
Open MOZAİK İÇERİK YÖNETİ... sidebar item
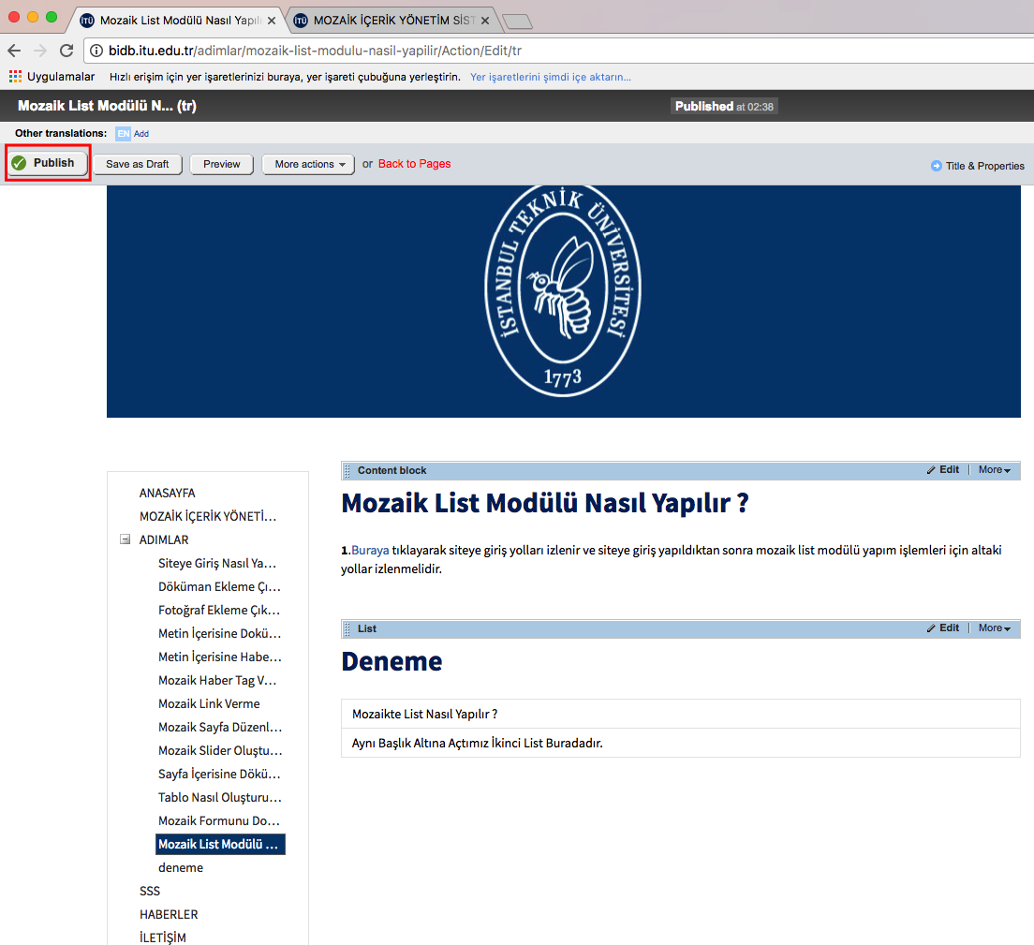click(208, 516)
